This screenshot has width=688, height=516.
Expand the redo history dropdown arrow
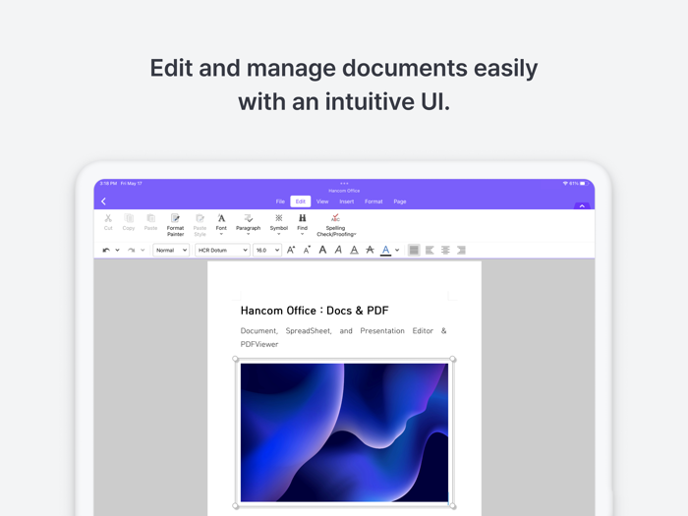click(x=143, y=250)
